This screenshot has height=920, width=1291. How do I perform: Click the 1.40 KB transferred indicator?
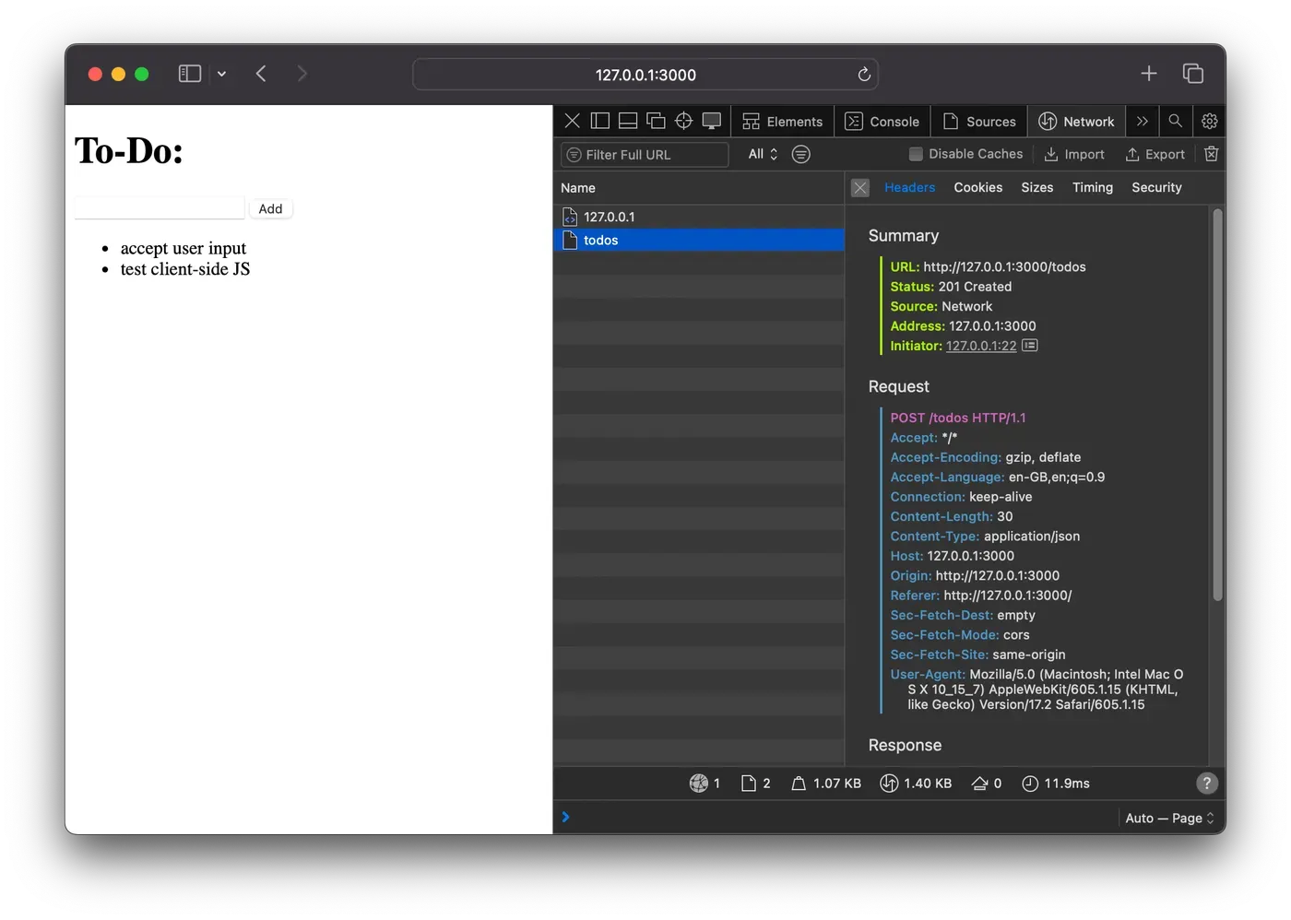pos(916,784)
